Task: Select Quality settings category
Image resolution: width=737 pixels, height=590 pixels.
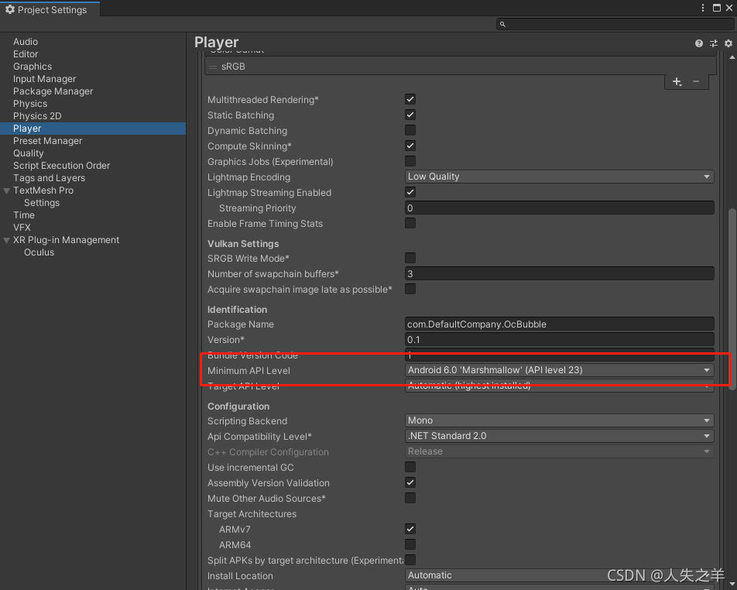Action: coord(28,153)
